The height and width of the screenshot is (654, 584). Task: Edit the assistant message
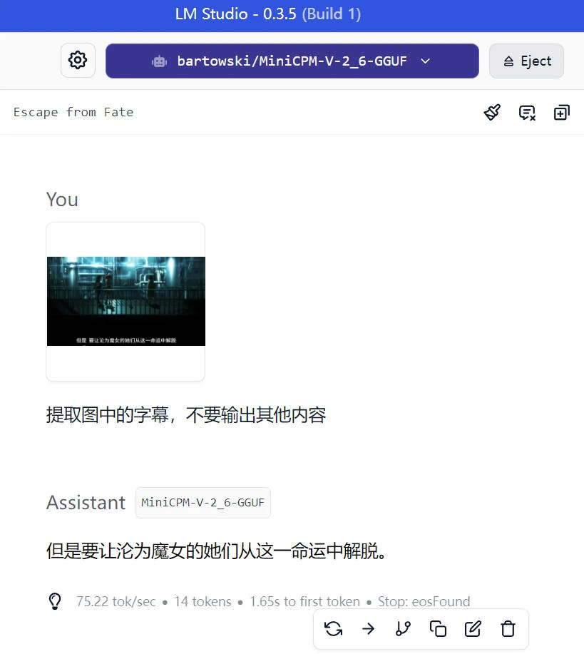[473, 628]
